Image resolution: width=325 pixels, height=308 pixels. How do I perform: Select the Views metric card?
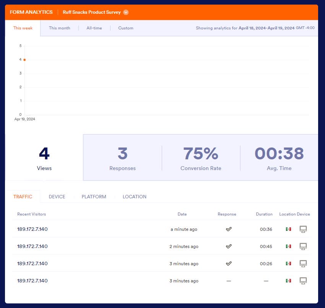point(44,157)
